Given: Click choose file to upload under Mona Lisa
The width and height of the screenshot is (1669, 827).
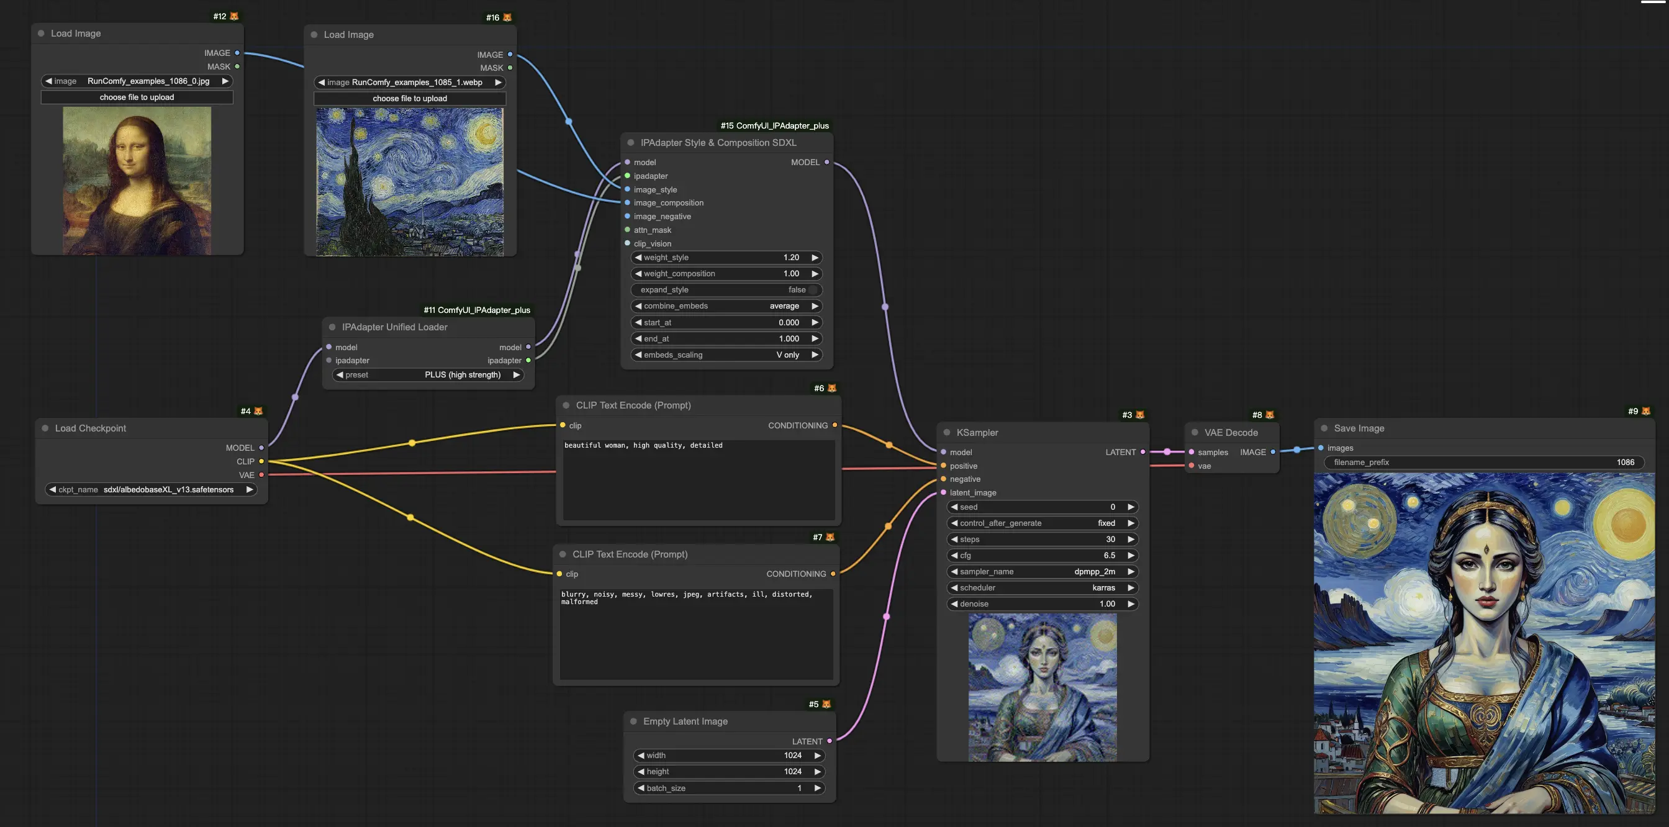Looking at the screenshot, I should click(x=137, y=97).
